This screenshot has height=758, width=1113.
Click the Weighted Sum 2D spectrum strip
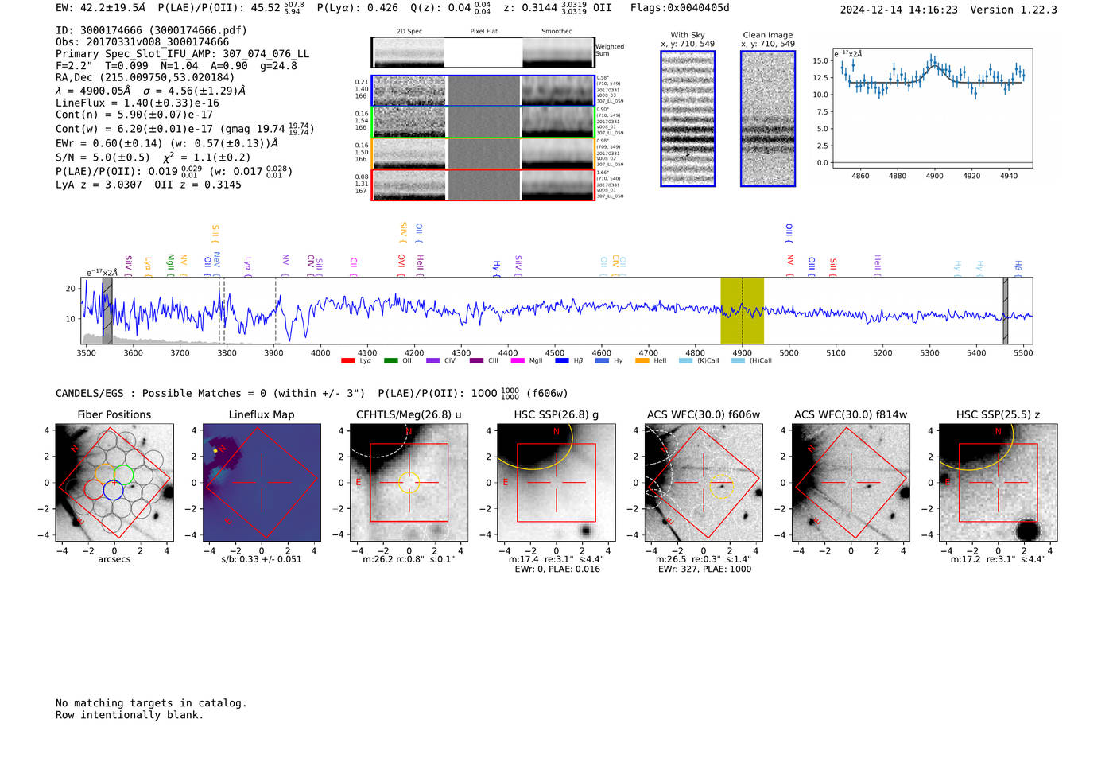pyautogui.click(x=483, y=52)
